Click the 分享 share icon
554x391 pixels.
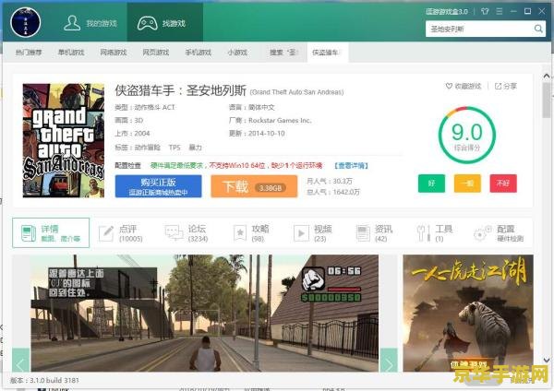[498, 86]
